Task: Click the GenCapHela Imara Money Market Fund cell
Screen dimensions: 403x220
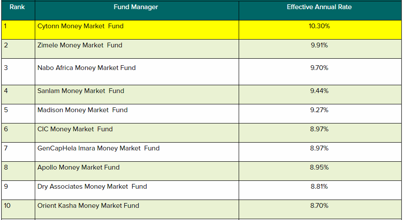Action: click(x=99, y=148)
